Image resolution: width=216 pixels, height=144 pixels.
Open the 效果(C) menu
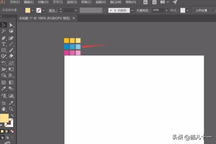(86, 2)
